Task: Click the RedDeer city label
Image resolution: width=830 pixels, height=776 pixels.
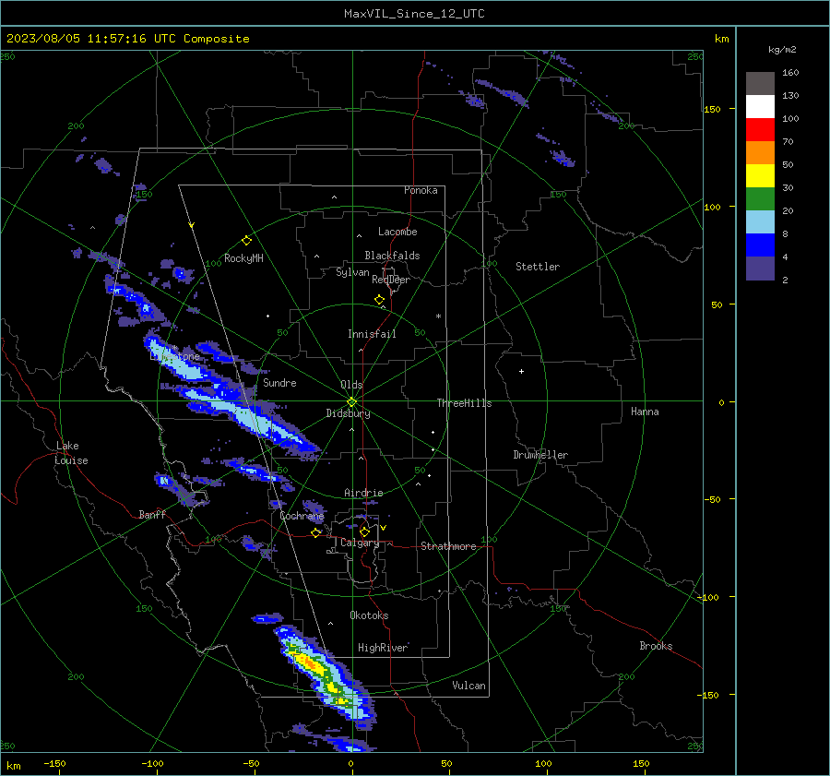Action: coord(391,280)
